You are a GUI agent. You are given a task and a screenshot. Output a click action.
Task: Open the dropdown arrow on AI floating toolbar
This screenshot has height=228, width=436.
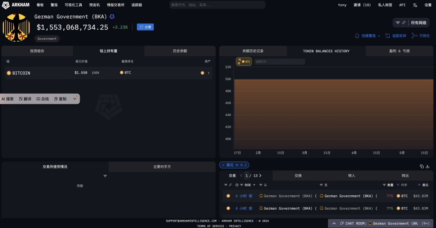point(75,99)
